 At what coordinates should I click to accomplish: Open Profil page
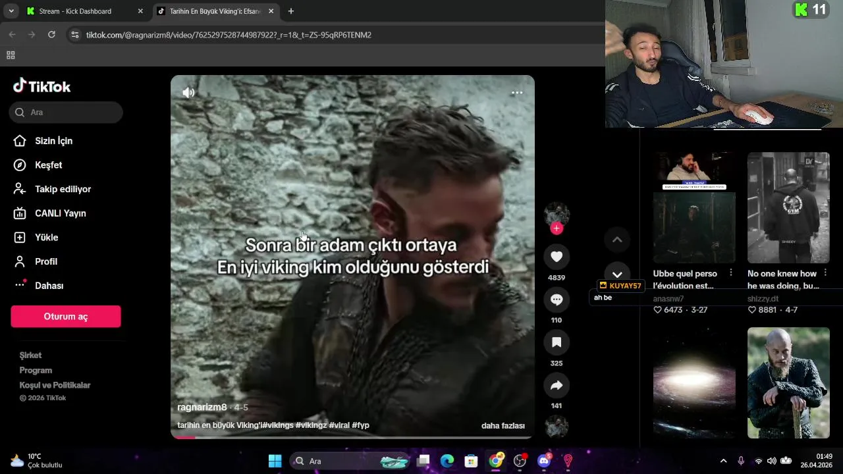[x=45, y=261]
